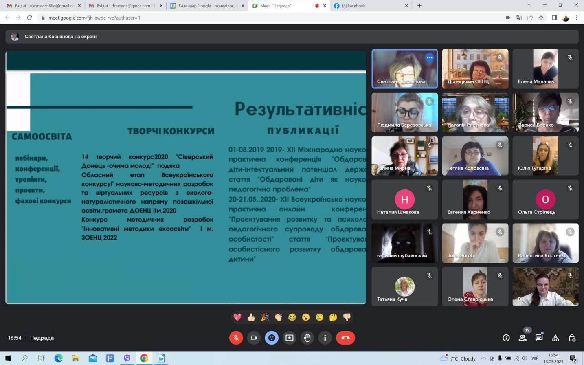Click the camera permission icon in address bar

pyautogui.click(x=508, y=18)
